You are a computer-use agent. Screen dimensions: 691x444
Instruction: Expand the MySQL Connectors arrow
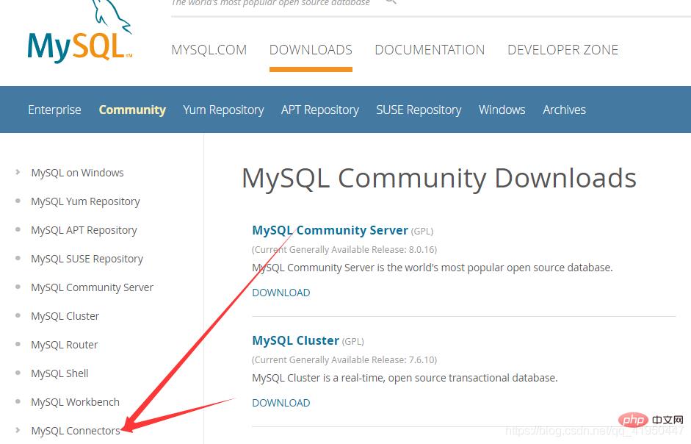coord(18,430)
